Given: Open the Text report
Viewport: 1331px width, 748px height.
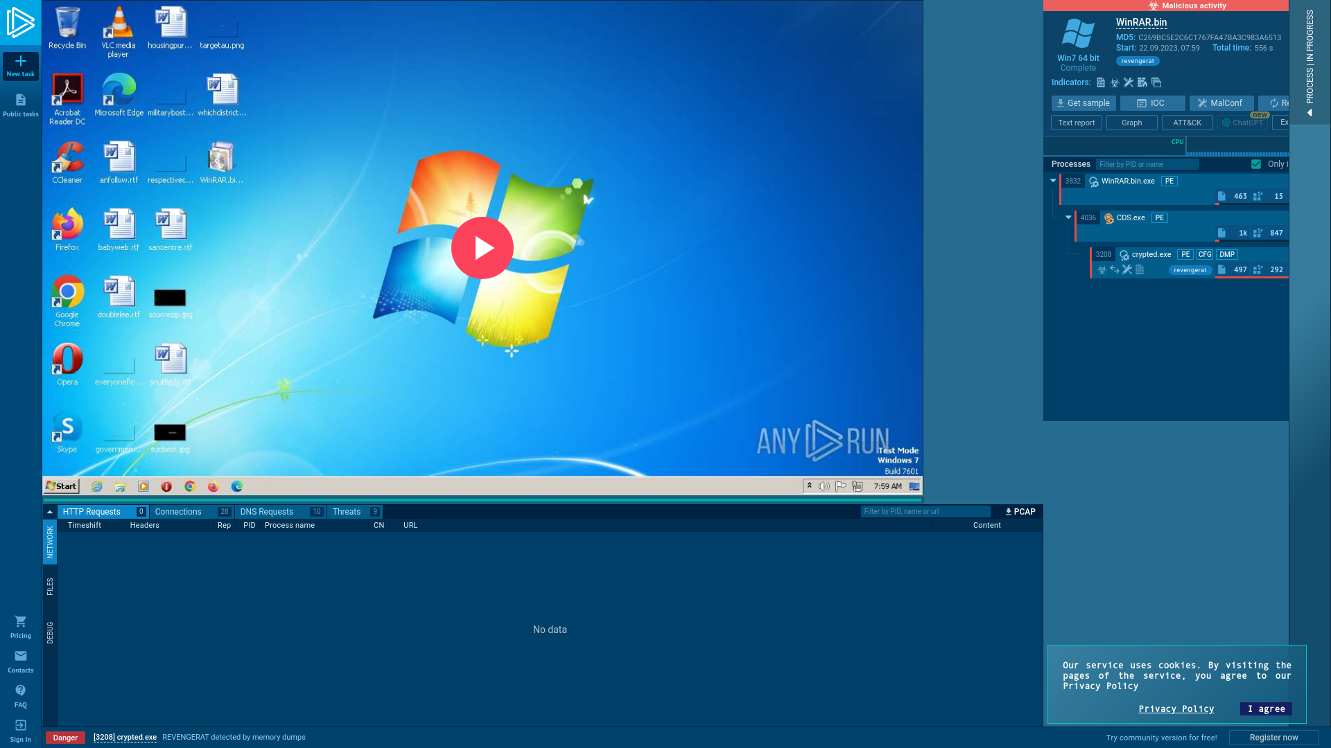Looking at the screenshot, I should point(1077,123).
